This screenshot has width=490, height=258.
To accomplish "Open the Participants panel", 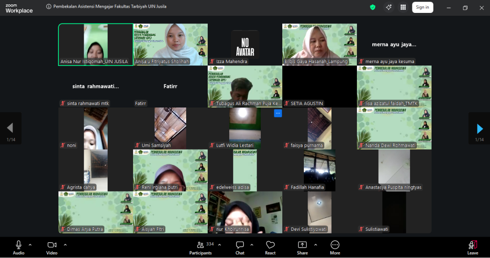I will (x=200, y=245).
